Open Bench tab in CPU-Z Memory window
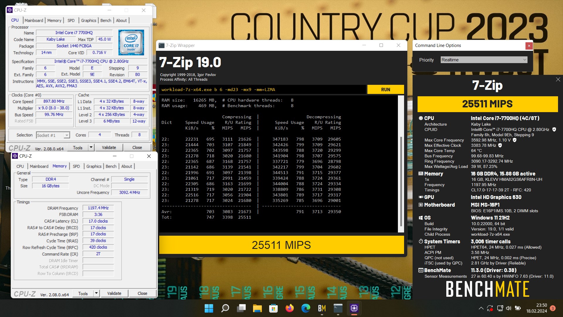Screen dimensions: 563x317 click(111, 166)
